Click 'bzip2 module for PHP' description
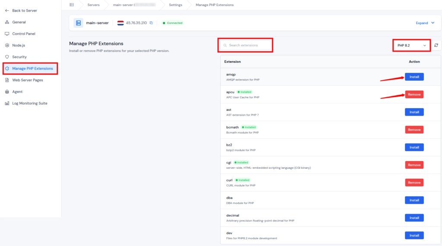 [241, 150]
